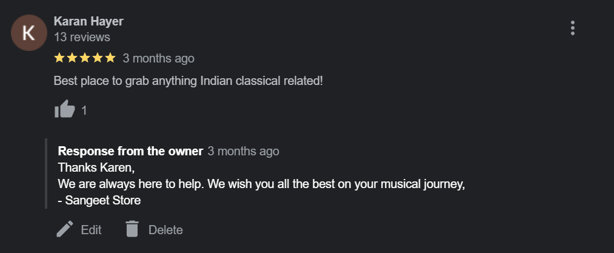Image resolution: width=614 pixels, height=253 pixels.
Task: View the reviewer's 13 reviews
Action: coord(82,37)
